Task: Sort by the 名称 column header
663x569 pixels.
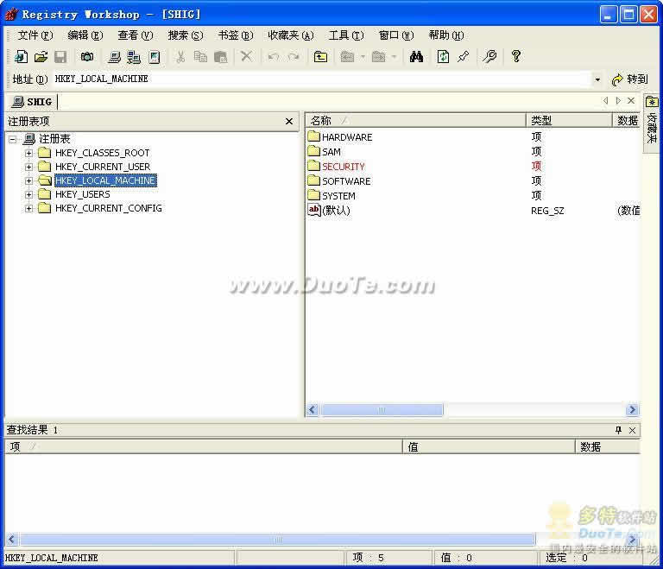Action: tap(415, 121)
